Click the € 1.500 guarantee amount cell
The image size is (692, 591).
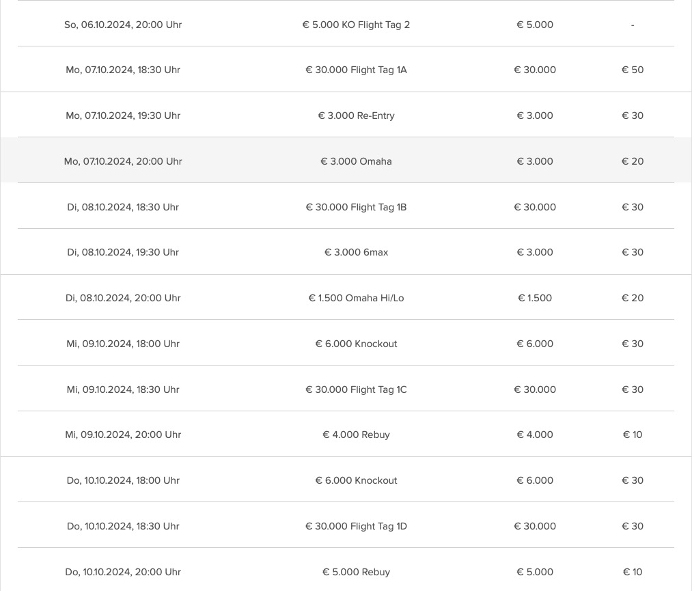click(x=535, y=298)
